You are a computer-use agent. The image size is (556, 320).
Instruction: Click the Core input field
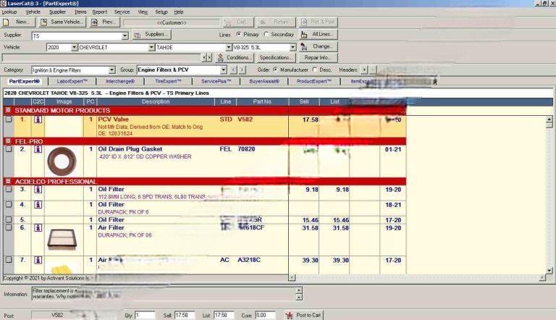click(265, 315)
